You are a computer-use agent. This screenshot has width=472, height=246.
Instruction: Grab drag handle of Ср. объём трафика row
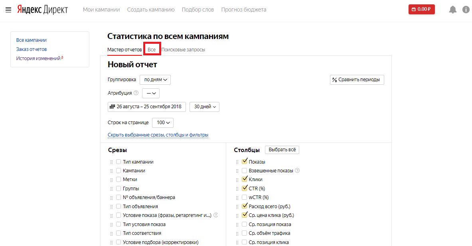point(237,233)
